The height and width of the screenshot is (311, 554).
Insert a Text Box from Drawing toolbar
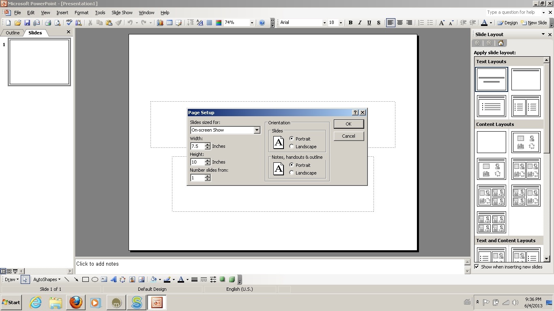click(x=104, y=279)
